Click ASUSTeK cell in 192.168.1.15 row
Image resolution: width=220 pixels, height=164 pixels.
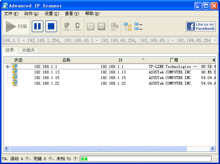(x=170, y=78)
